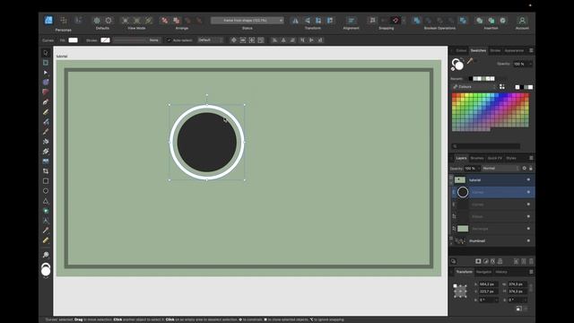This screenshot has height=323, width=574.
Task: Switch to the Navigator tab
Action: [x=483, y=272]
